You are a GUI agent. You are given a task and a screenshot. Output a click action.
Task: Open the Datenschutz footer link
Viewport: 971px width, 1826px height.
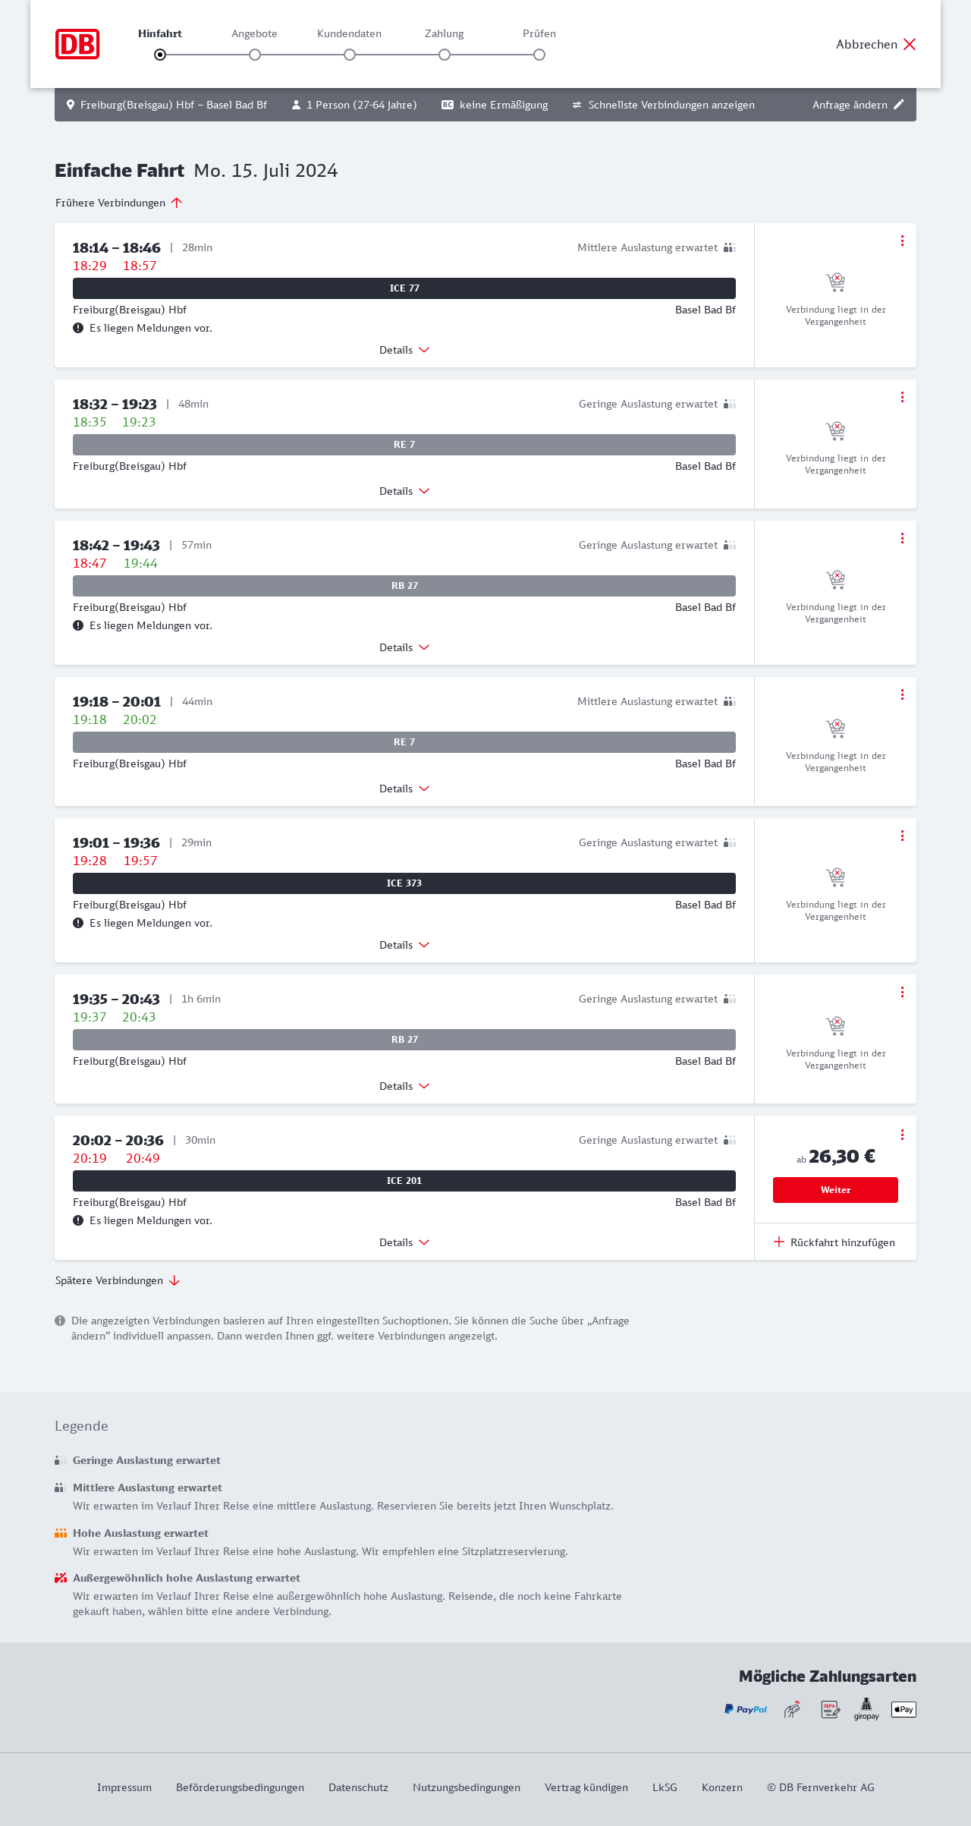pos(358,1787)
